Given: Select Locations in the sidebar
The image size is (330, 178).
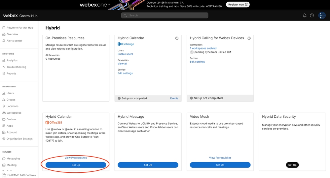Looking at the screenshot, I should point(13,106).
